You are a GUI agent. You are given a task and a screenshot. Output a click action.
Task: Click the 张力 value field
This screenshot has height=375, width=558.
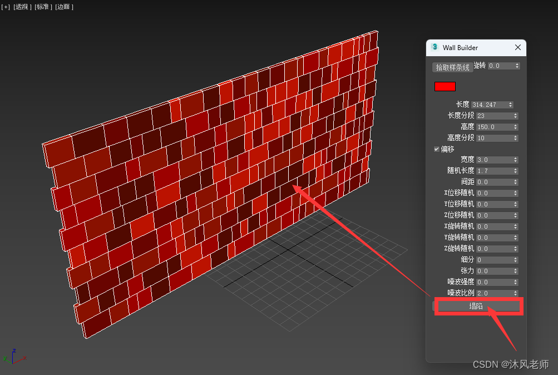[x=495, y=271]
